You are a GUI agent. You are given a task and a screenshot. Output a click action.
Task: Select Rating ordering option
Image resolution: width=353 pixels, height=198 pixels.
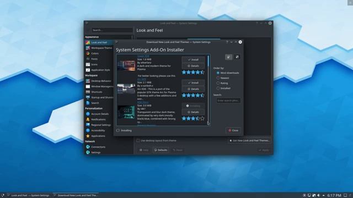[x=222, y=83]
